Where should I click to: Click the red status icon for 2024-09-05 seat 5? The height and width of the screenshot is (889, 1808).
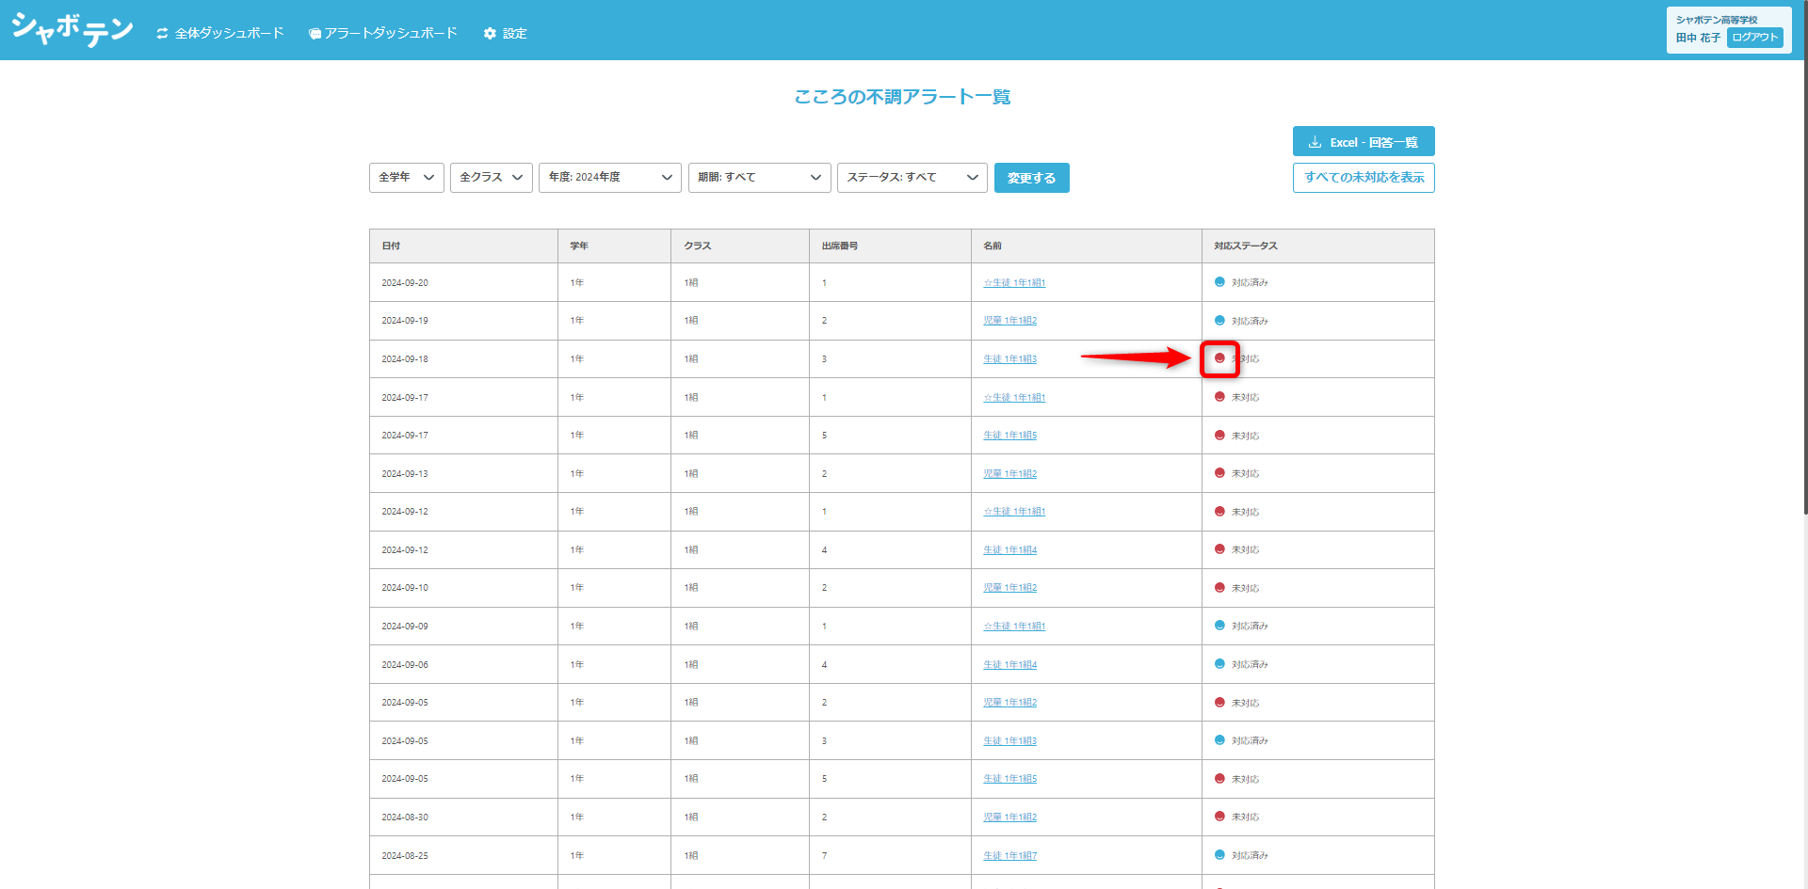(1219, 779)
